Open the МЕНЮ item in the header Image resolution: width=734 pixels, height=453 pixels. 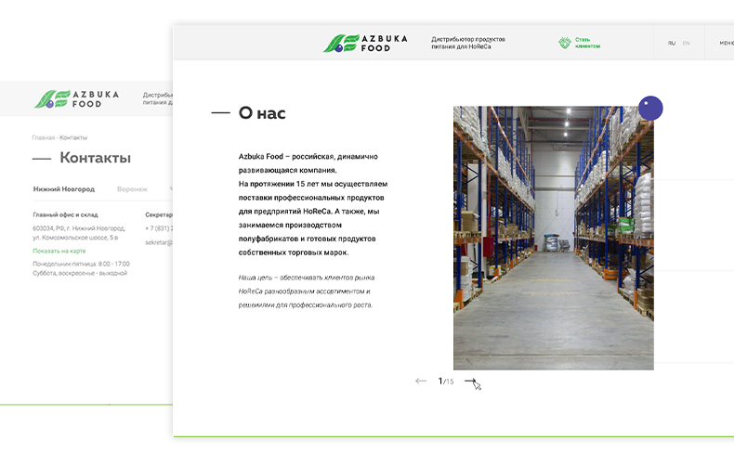coord(727,43)
